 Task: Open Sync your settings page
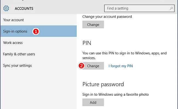(x=39, y=65)
